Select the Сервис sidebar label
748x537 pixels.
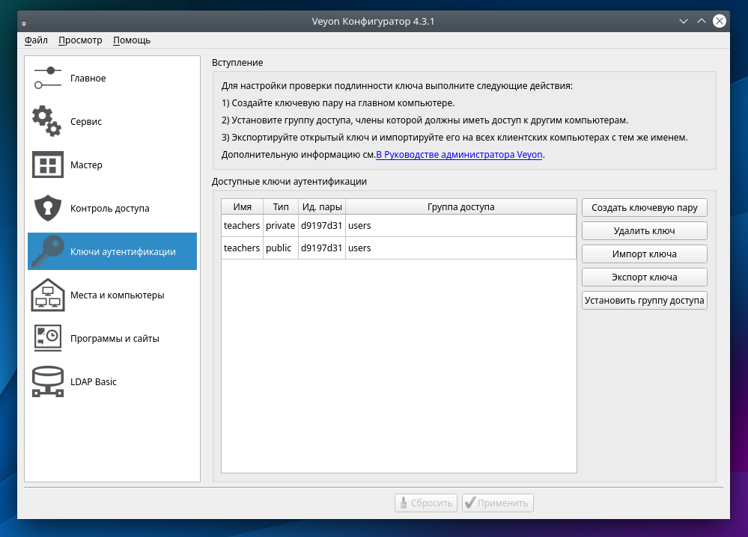coord(86,121)
